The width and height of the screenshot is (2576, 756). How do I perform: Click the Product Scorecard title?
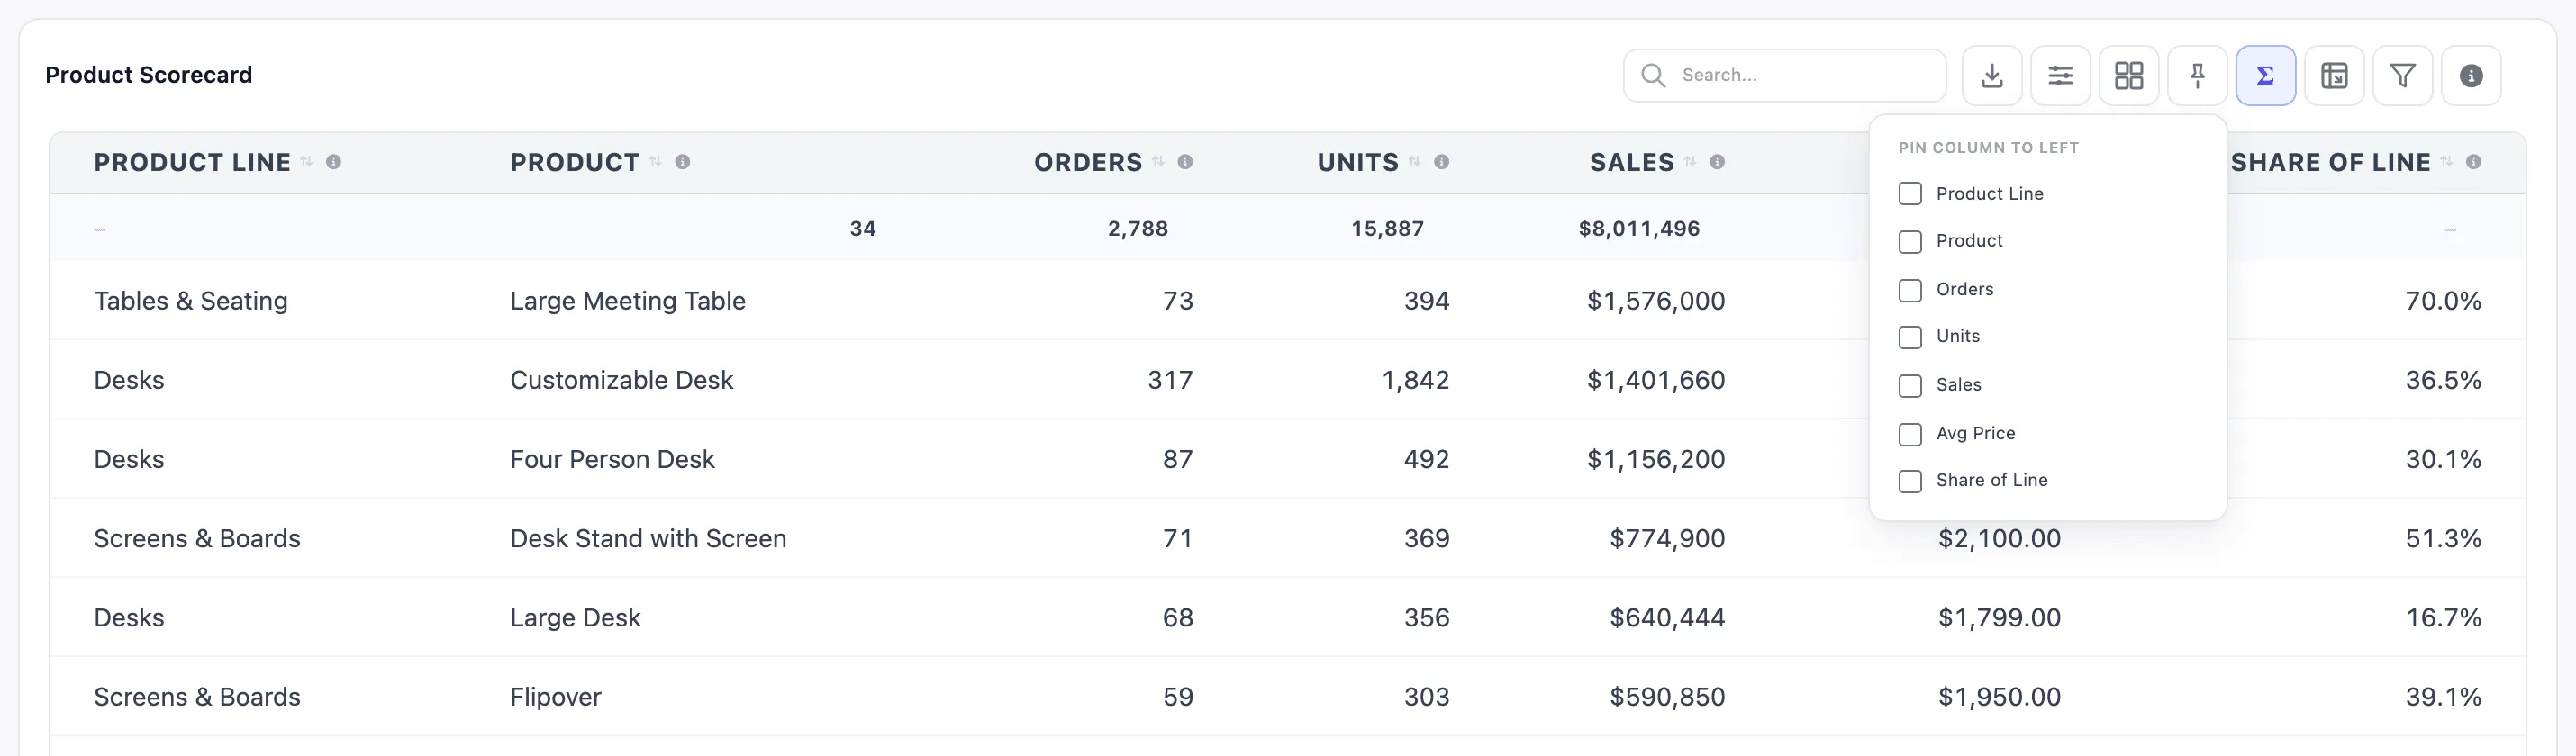(149, 75)
